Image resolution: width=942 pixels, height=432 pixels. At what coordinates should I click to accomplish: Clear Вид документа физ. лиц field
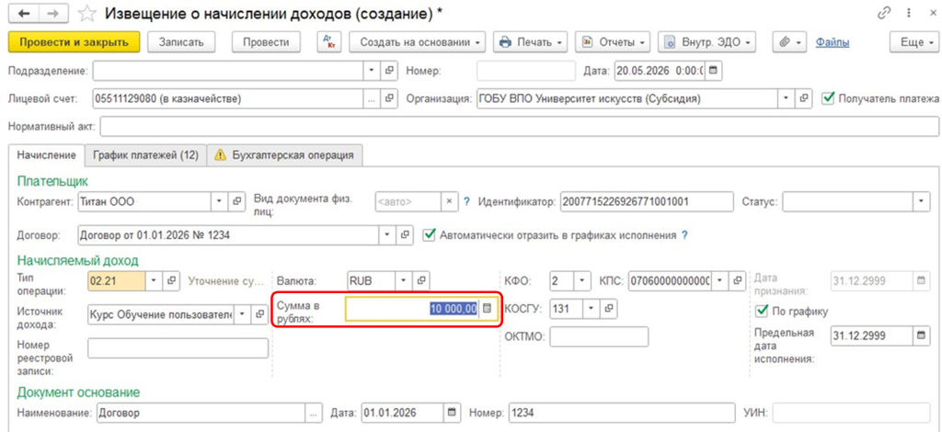point(449,201)
